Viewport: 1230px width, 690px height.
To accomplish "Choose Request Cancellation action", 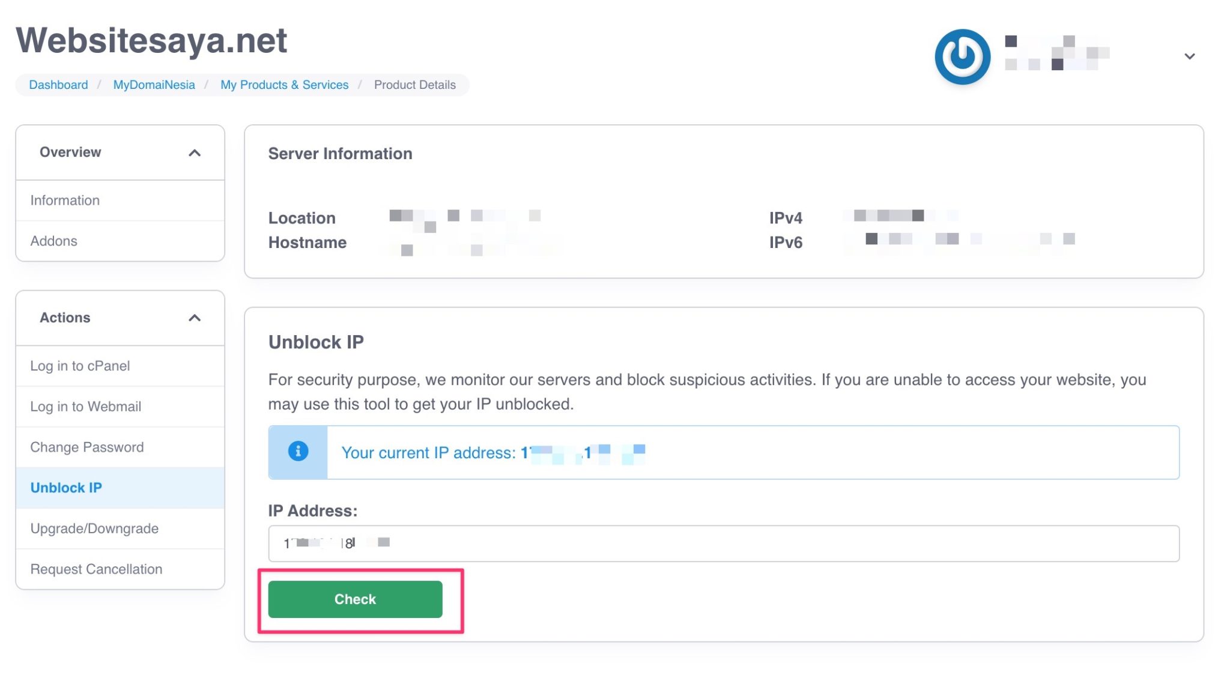I will (x=96, y=569).
